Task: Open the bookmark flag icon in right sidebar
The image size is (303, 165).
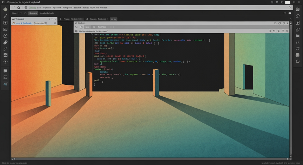Action: point(298,36)
